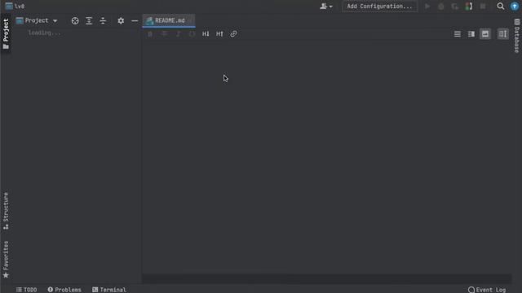The image size is (522, 293).
Task: Show editor only layout
Action: pos(458,34)
